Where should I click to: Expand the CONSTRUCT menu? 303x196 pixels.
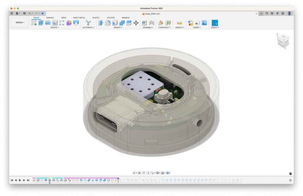click(x=165, y=27)
